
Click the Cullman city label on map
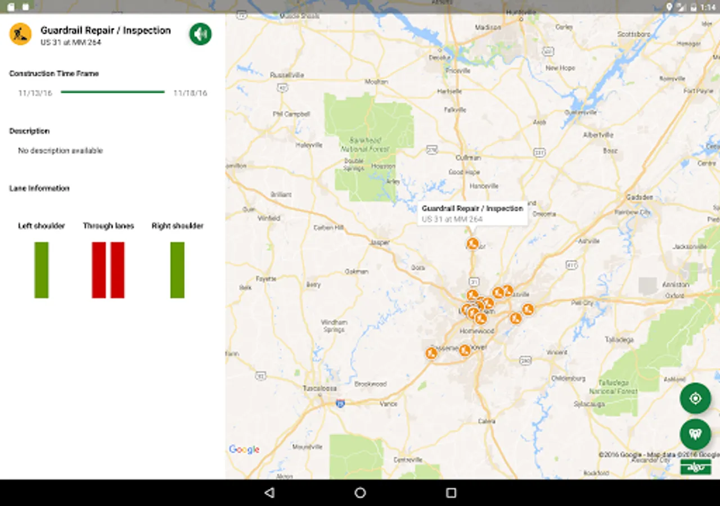point(469,158)
